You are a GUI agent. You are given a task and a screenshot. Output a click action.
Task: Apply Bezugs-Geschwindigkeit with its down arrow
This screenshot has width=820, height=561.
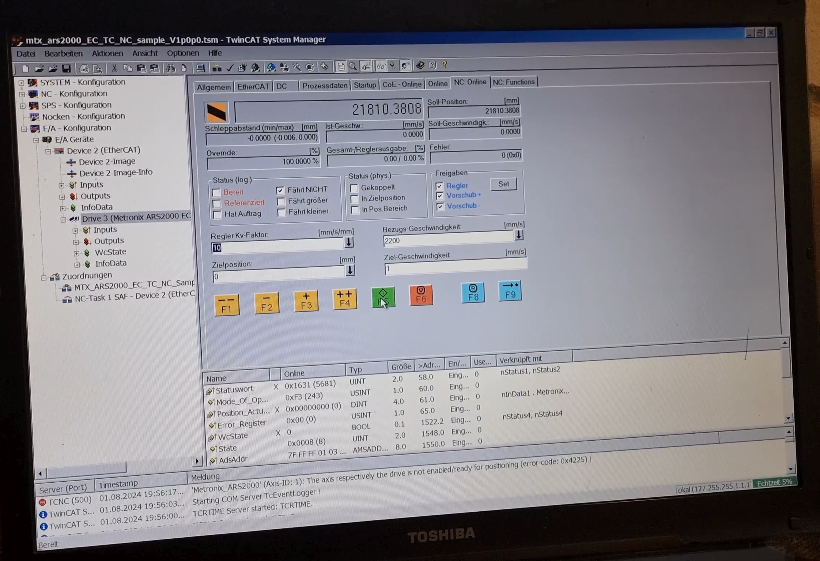(518, 235)
